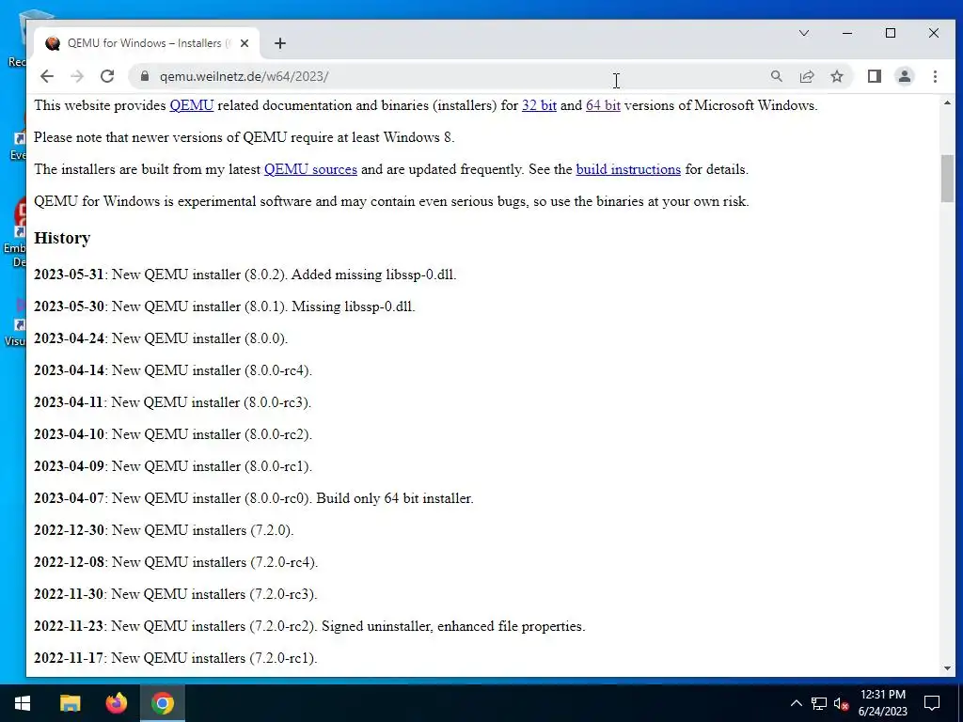Open the notification center icon
The width and height of the screenshot is (963, 722).
pos(932,703)
